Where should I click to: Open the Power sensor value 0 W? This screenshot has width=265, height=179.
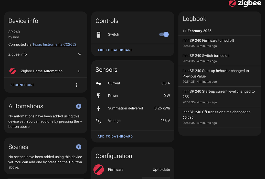(x=167, y=96)
